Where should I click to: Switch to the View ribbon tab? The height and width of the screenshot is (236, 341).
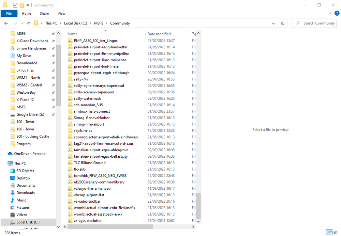click(61, 13)
